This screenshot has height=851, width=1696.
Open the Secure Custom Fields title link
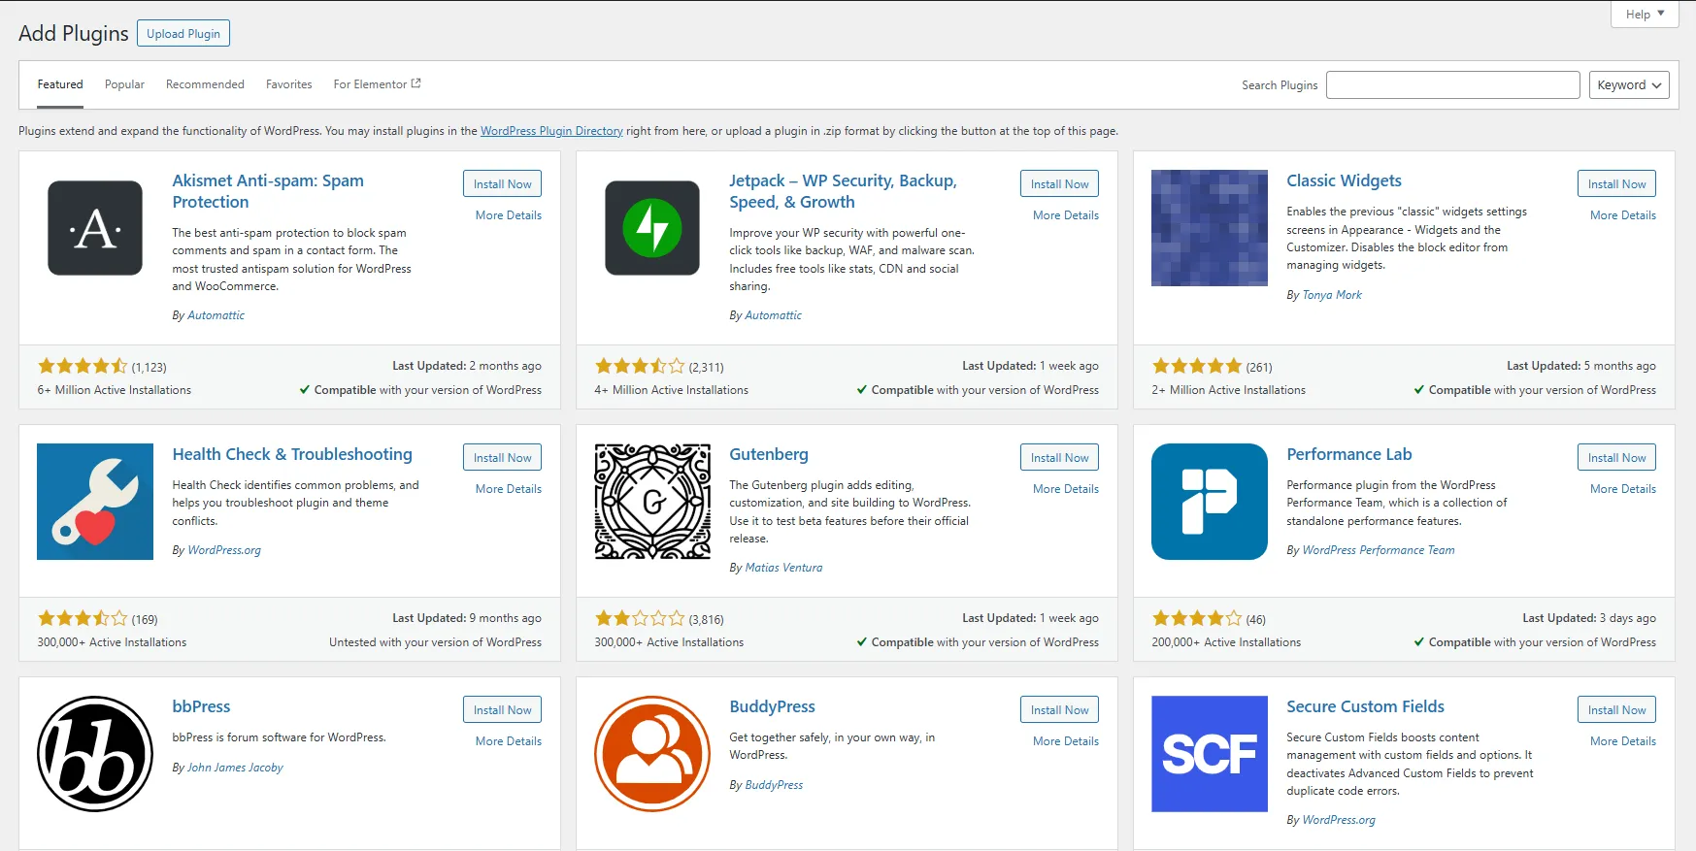[1365, 706]
